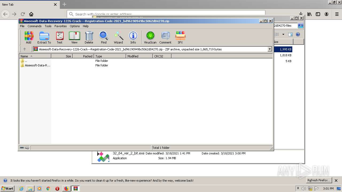
Task: Open Firefox library icon
Action: click(309, 14)
